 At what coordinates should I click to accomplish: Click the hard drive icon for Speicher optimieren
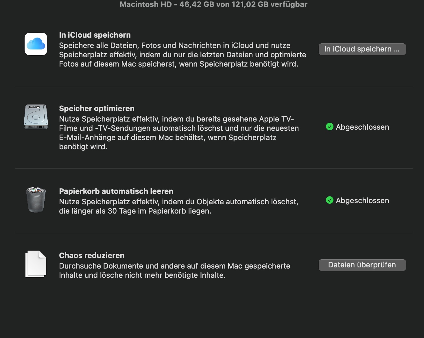pos(36,117)
